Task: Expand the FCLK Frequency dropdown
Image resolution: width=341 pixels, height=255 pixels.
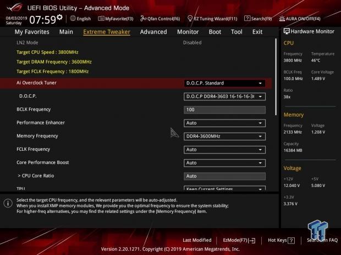Action: pyautogui.click(x=224, y=150)
